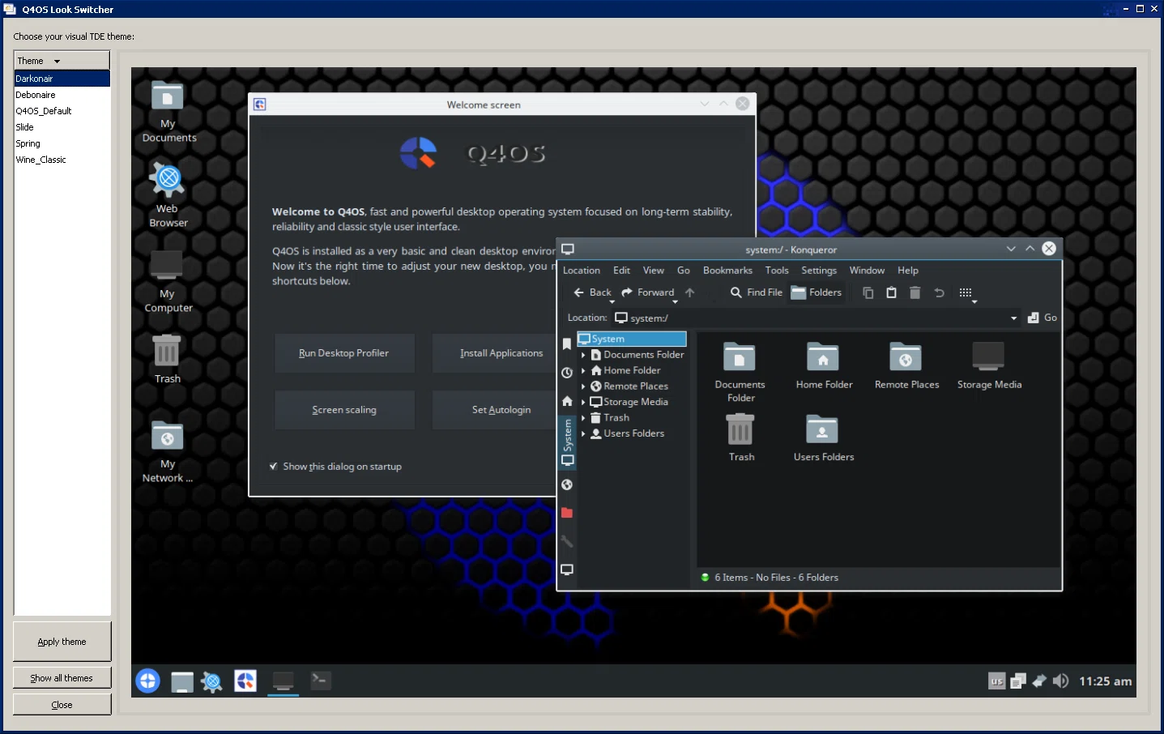The image size is (1164, 734).
Task: Select the Spring theme
Action: [x=62, y=143]
